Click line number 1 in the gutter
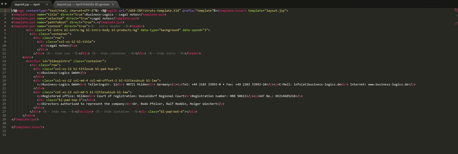The image size is (458, 154). [5, 11]
